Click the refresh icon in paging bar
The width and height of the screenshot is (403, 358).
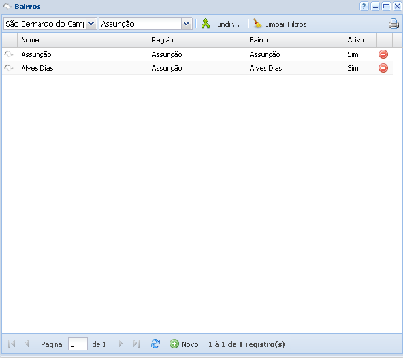(155, 344)
